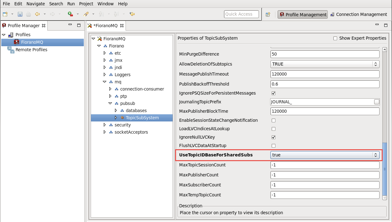Viewport: 392px width, 222px height.
Task: Click the Forward arrow icon
Action: (52, 14)
